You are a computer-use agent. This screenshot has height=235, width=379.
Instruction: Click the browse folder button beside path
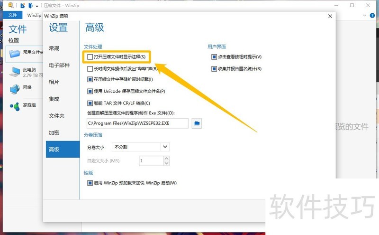click(197, 123)
